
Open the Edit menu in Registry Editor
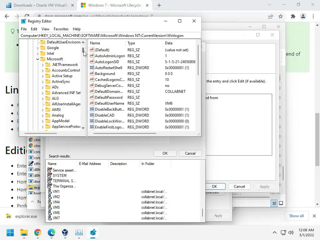34,29
